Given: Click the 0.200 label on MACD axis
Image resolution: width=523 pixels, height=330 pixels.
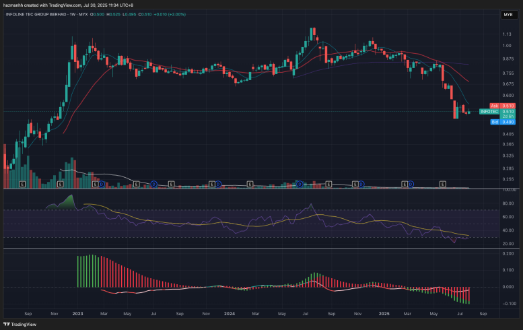Looking at the screenshot, I should [x=508, y=254].
